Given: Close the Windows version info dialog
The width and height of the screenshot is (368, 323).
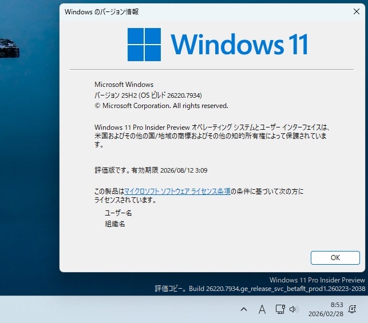Looking at the screenshot, I should click(356, 11).
